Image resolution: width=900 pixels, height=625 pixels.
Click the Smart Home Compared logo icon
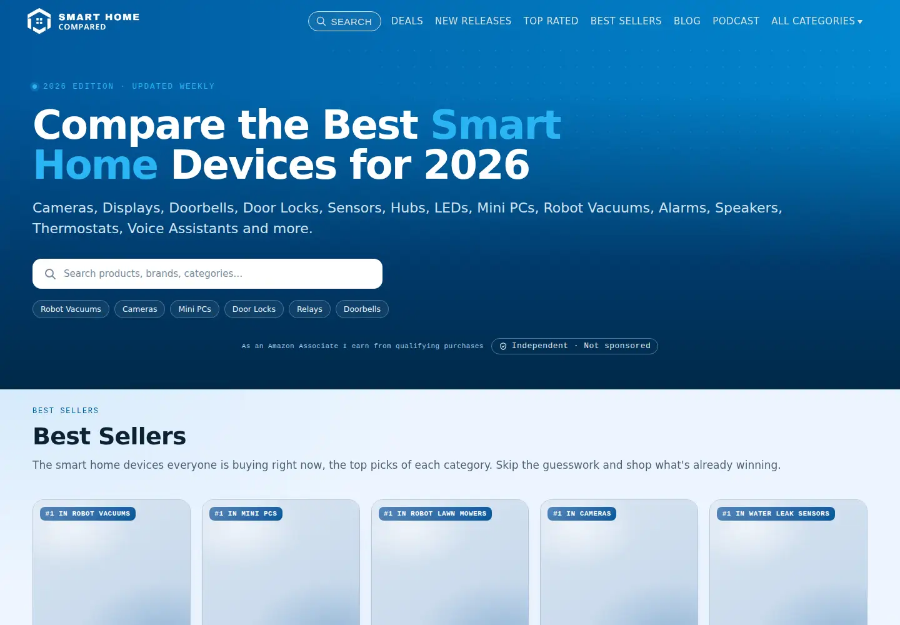point(39,21)
